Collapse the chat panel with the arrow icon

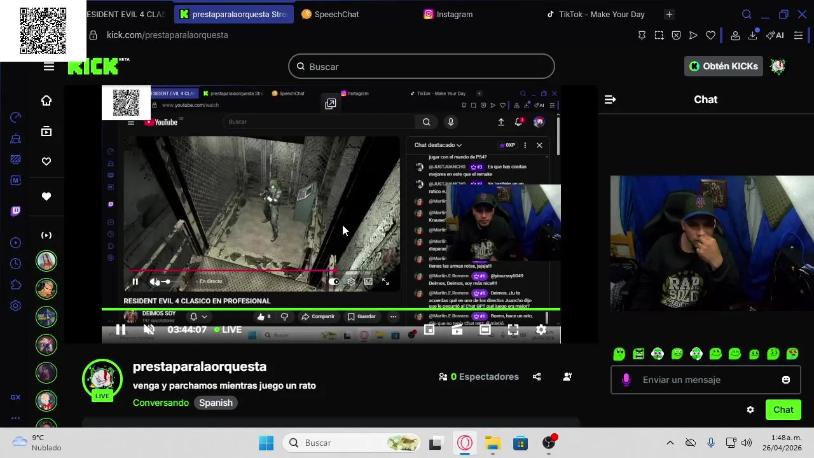(x=610, y=99)
